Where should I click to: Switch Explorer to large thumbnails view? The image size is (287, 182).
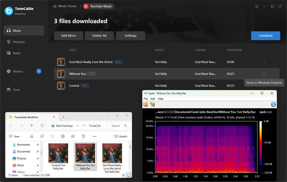(x=129, y=176)
